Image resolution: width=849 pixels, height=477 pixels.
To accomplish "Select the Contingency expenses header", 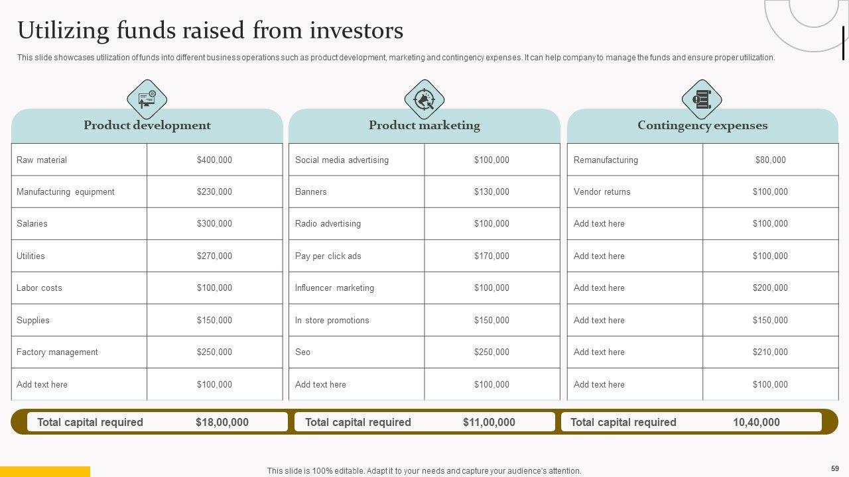I will tap(702, 125).
